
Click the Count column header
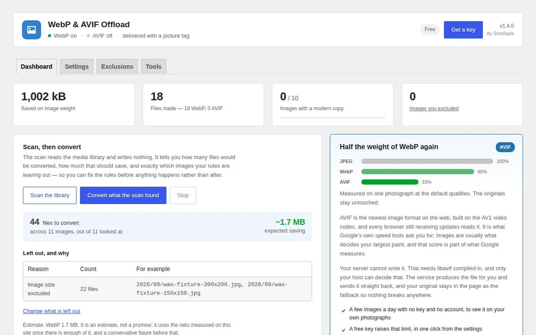(x=88, y=269)
